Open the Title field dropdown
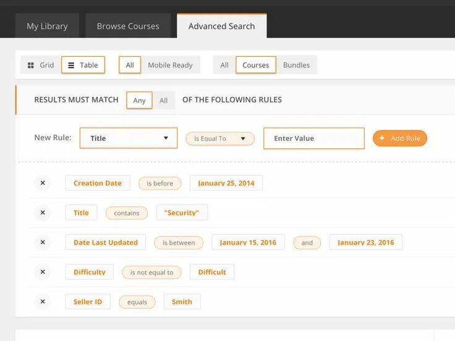Image resolution: width=455 pixels, height=341 pixels. pos(129,138)
